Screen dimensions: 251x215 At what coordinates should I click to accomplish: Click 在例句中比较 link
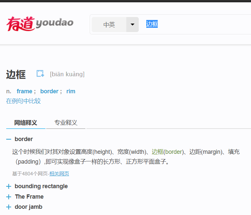[24, 101]
